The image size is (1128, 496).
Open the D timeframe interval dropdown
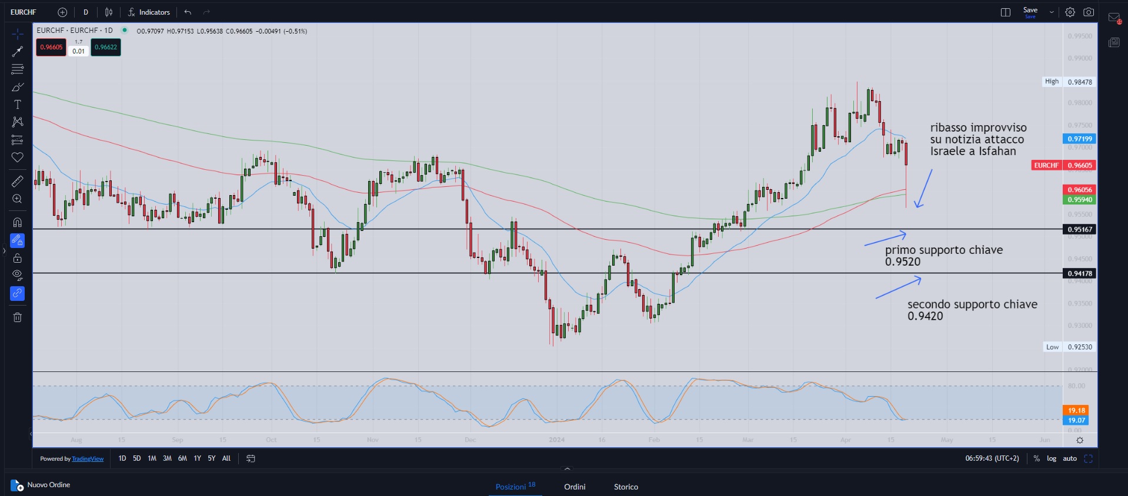click(x=86, y=12)
